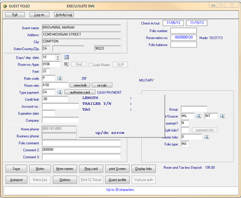Decrease days with the stepper down arrow
This screenshot has height=198, width=241.
(x=58, y=59)
